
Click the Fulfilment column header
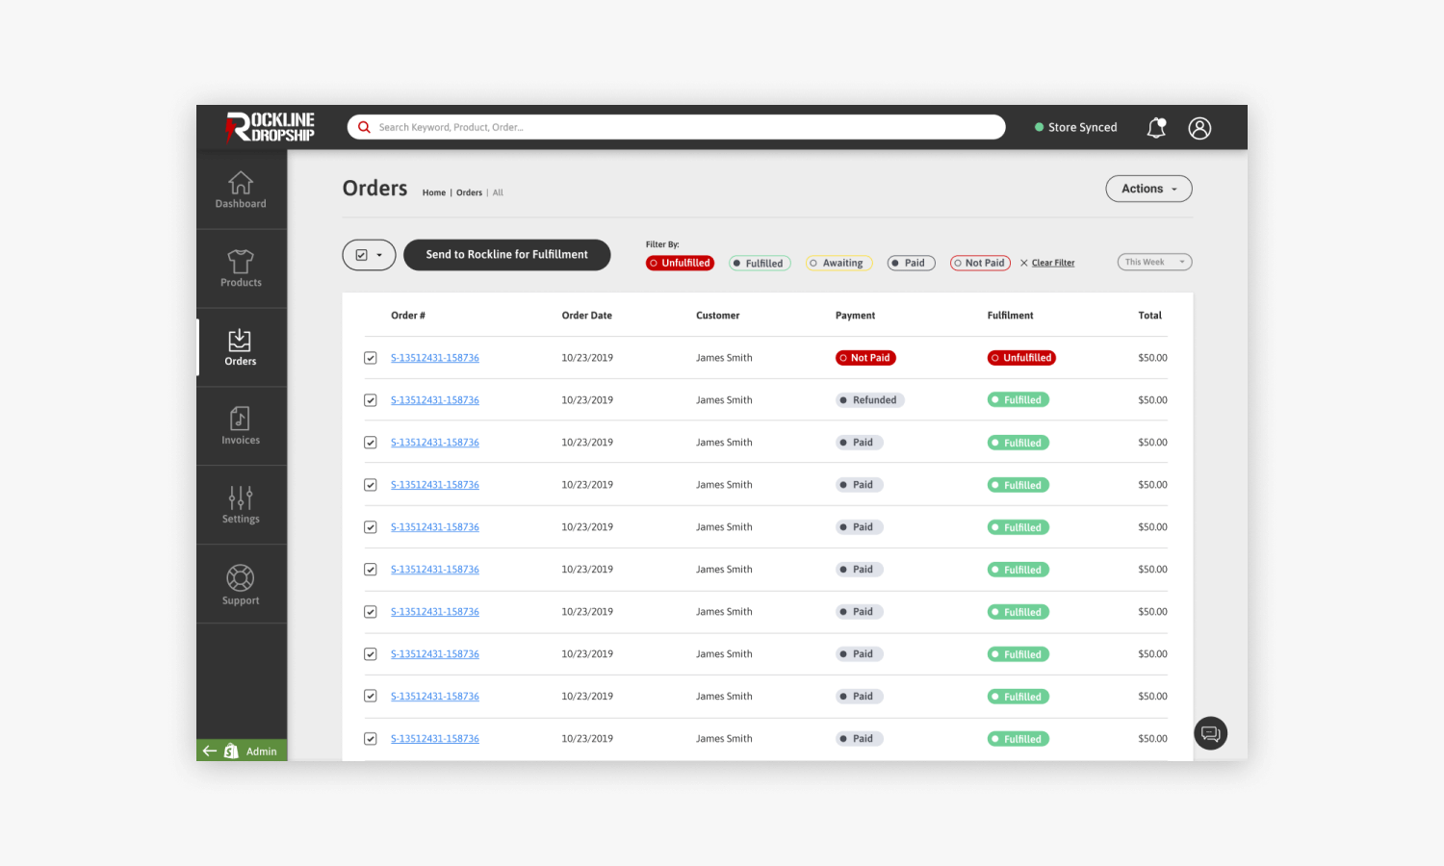coord(1011,316)
